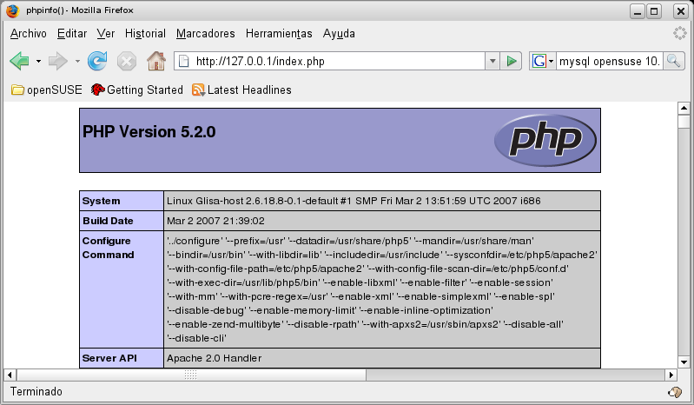Click the Forward arrow button
The width and height of the screenshot is (694, 405).
[x=58, y=61]
